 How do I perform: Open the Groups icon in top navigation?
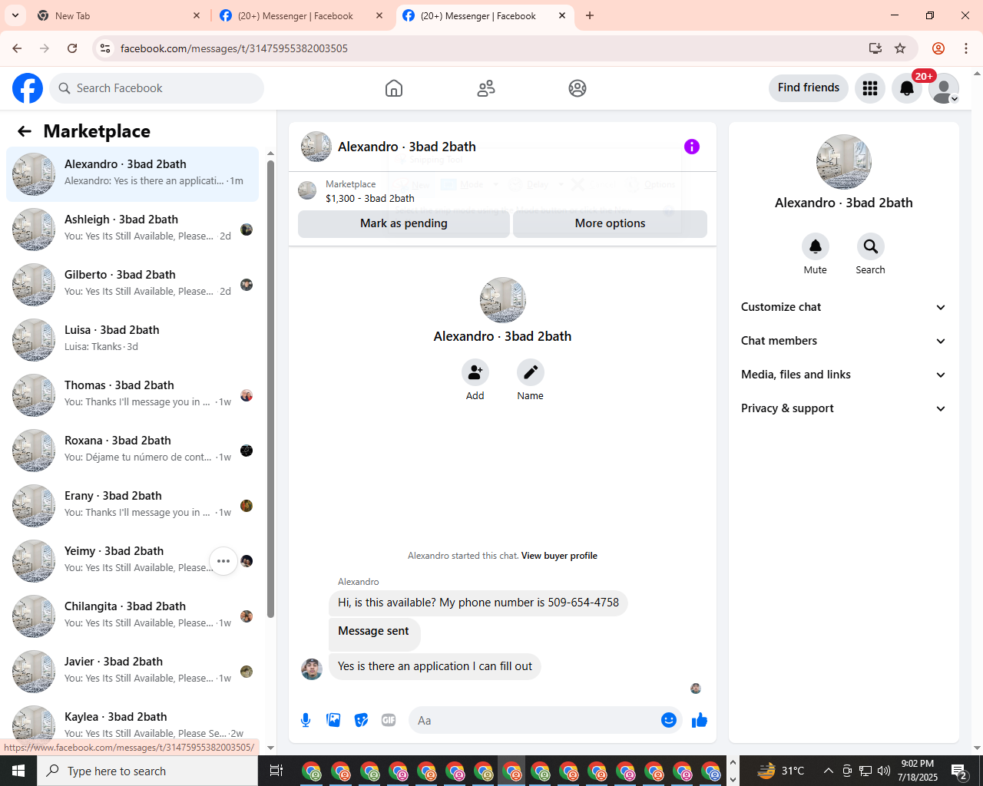coord(578,88)
